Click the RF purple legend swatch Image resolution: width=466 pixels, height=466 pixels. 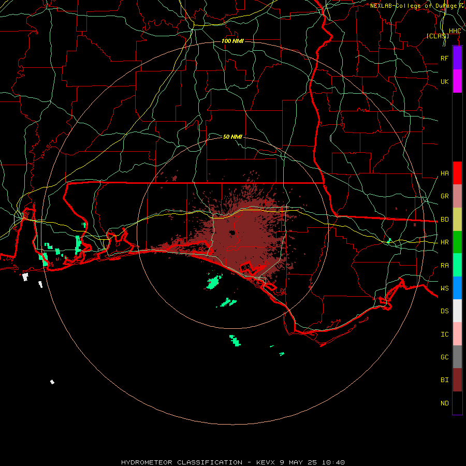[457, 58]
